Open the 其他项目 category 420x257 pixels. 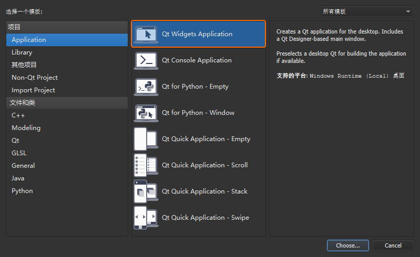point(67,65)
